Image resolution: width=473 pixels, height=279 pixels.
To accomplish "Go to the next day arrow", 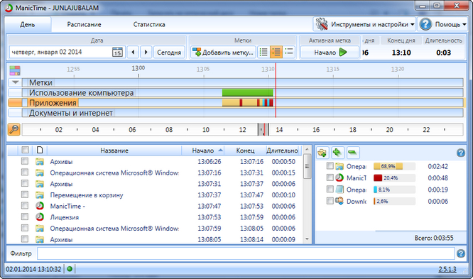I will click(x=146, y=53).
